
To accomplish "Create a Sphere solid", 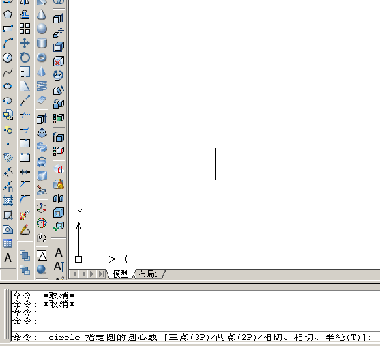I will click(42, 29).
